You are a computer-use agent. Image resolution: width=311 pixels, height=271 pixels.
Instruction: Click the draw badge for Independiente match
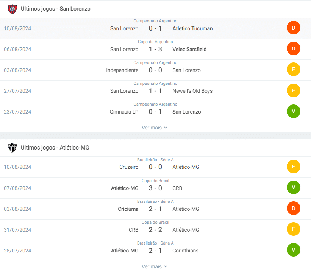(x=293, y=70)
